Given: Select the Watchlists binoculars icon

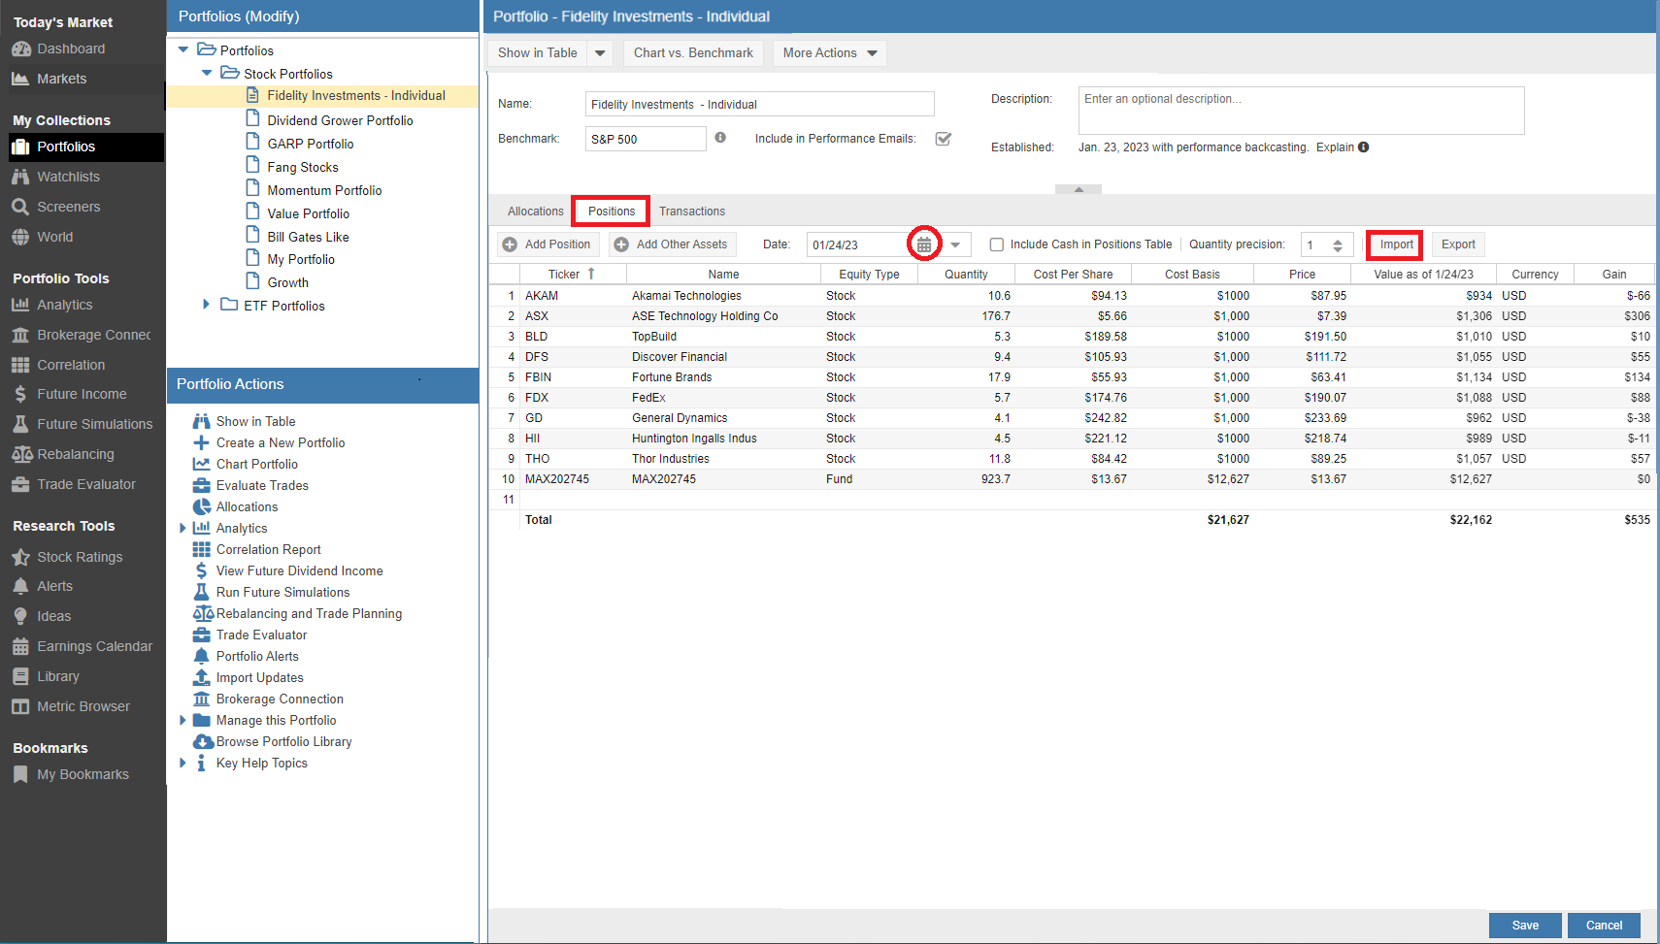Looking at the screenshot, I should [20, 178].
